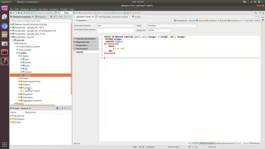Switch to the Script-8 editor tab
Image resolution: width=265 pixels, height=149 pixels.
[x=111, y=17]
